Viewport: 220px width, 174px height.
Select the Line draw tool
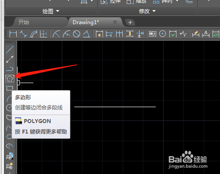coord(10,50)
